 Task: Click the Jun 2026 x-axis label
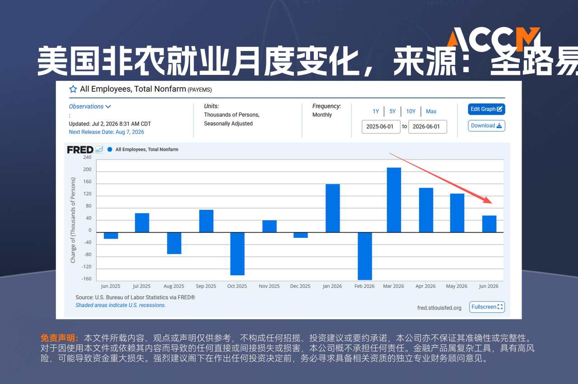point(489,286)
